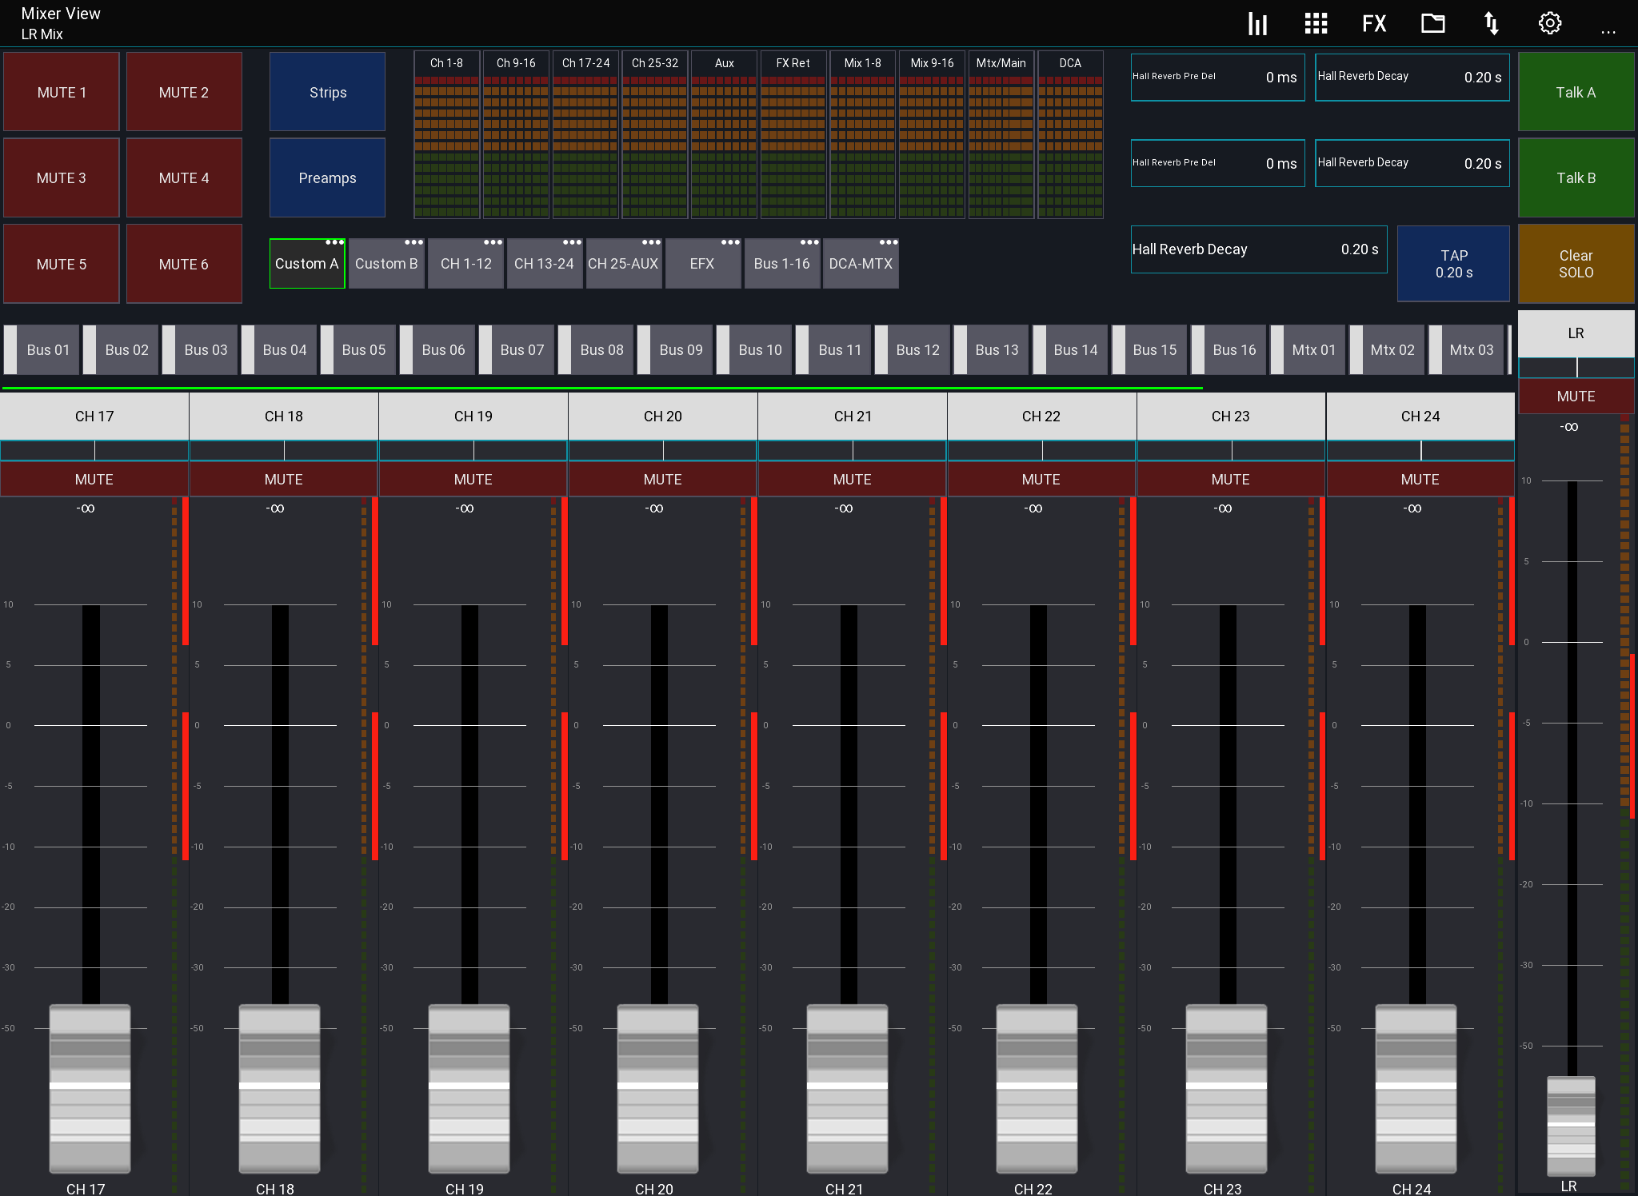Open the meters view icon
1638x1196 pixels.
[1256, 23]
